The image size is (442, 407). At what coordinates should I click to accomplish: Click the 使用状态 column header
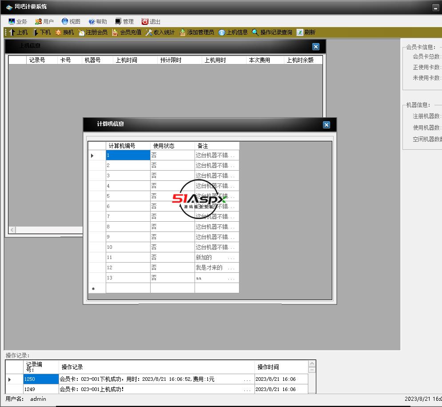[x=172, y=146]
